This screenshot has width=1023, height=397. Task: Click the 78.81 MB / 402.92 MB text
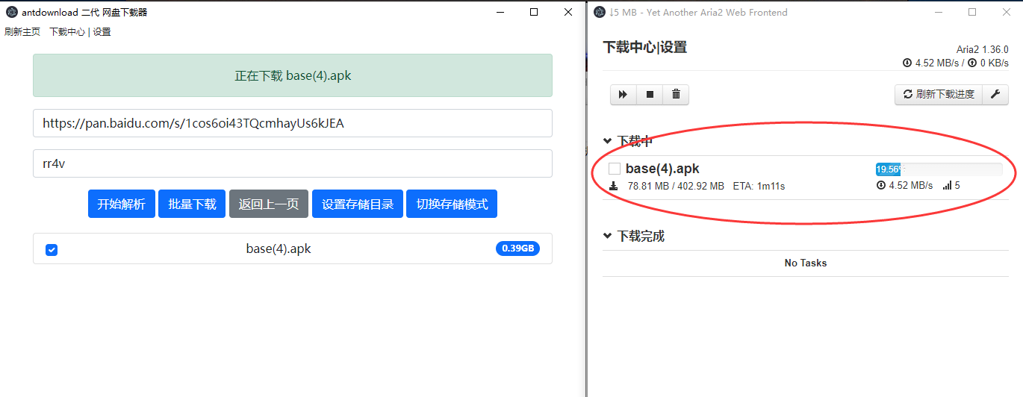[x=676, y=186]
